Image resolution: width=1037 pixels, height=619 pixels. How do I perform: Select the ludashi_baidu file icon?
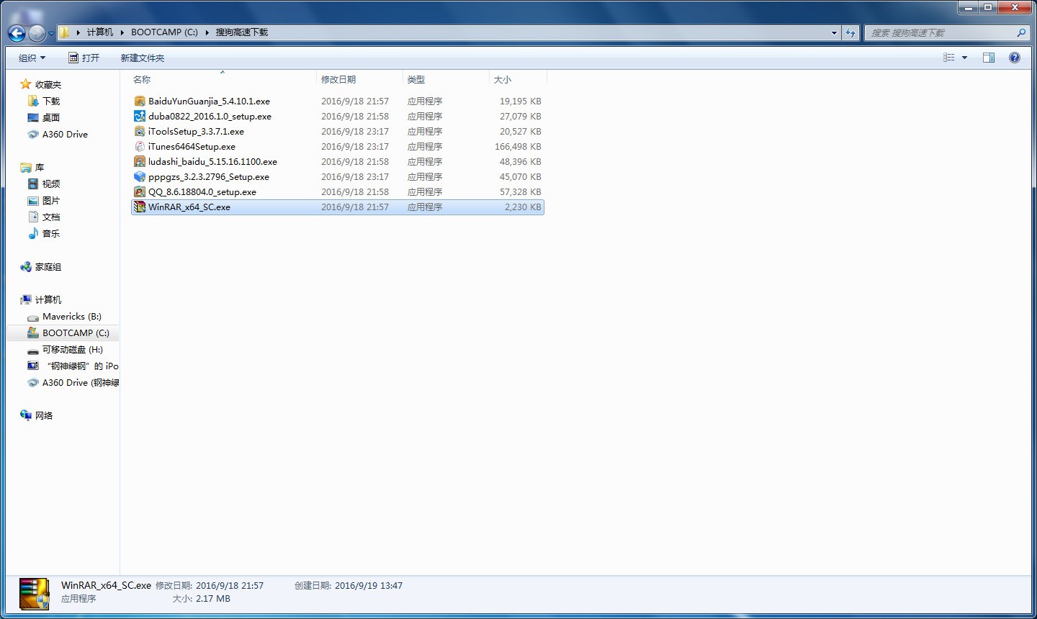click(140, 162)
